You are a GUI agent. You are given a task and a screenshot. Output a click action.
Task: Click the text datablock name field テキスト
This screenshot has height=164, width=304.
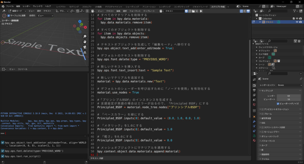pyautogui.click(x=174, y=11)
